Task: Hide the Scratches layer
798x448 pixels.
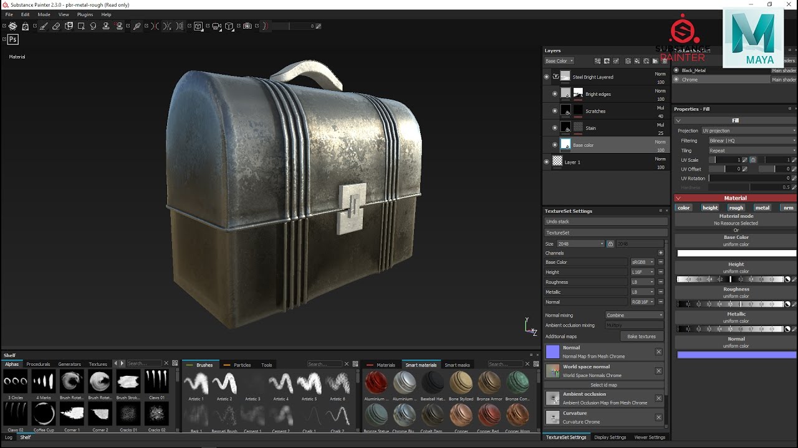Action: pos(555,111)
